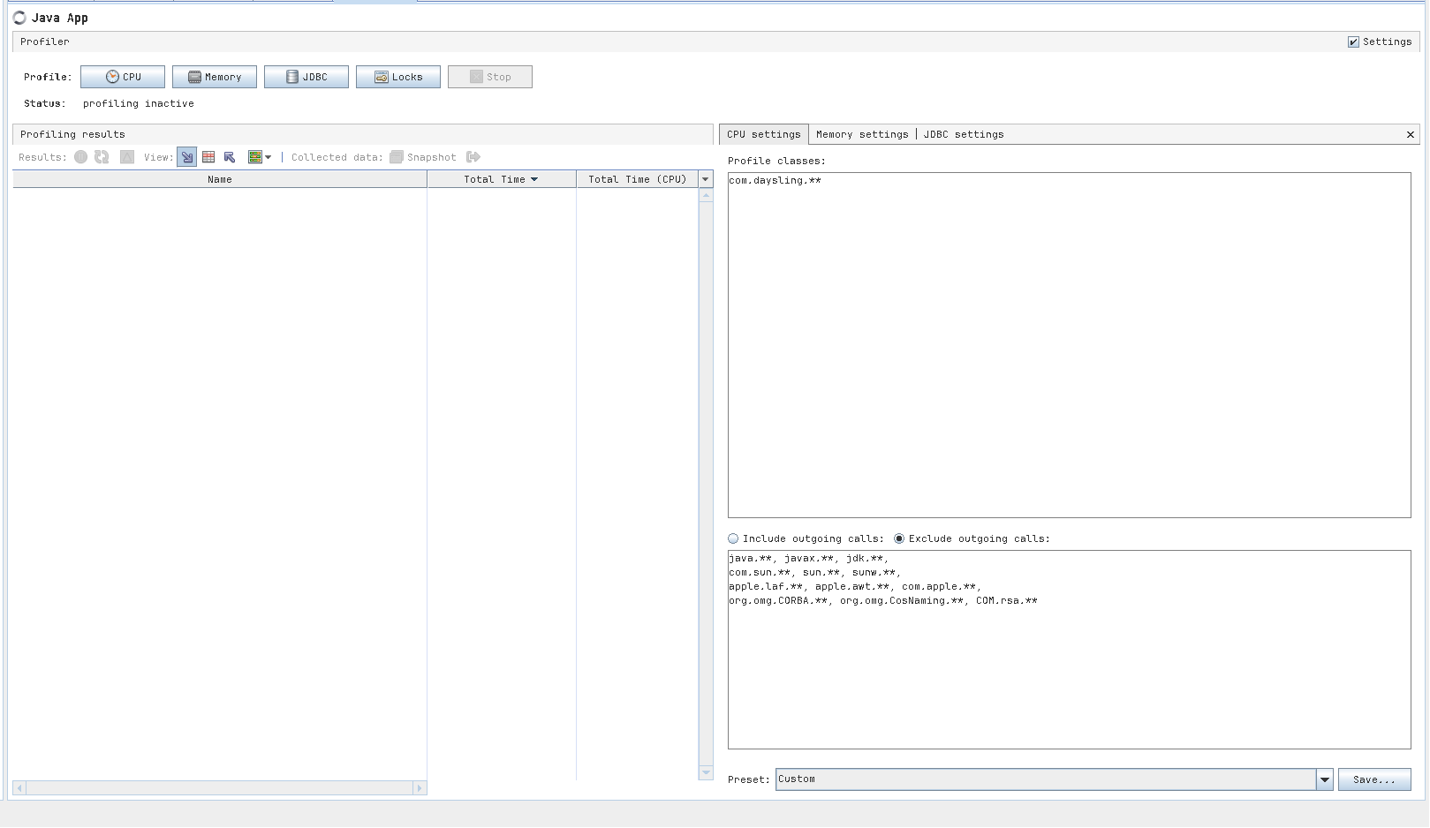Start Locks profiling
The height and width of the screenshot is (828, 1430).
(398, 77)
